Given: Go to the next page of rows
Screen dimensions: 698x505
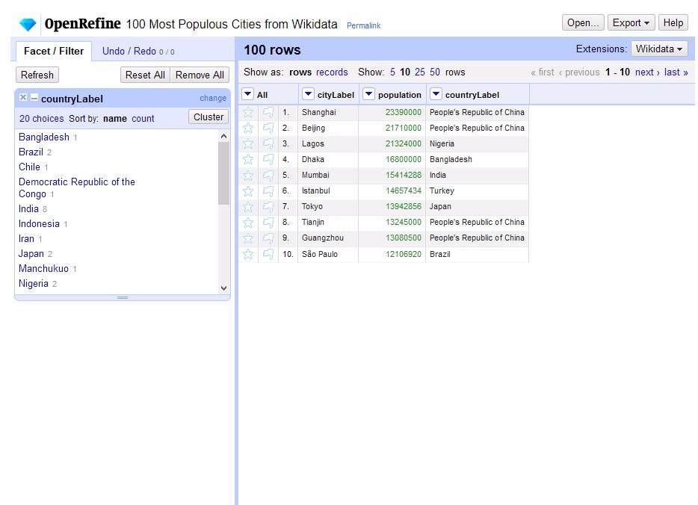Looking at the screenshot, I should pos(647,72).
